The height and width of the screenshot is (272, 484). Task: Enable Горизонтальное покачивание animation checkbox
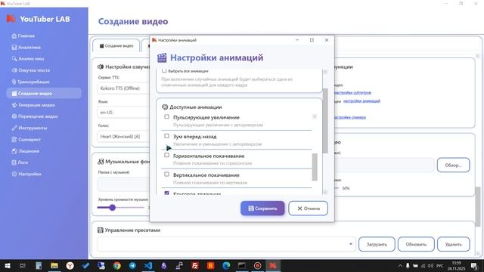(166, 155)
